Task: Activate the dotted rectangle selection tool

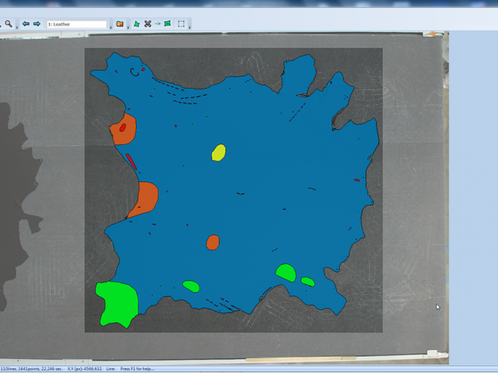Action: pos(181,24)
